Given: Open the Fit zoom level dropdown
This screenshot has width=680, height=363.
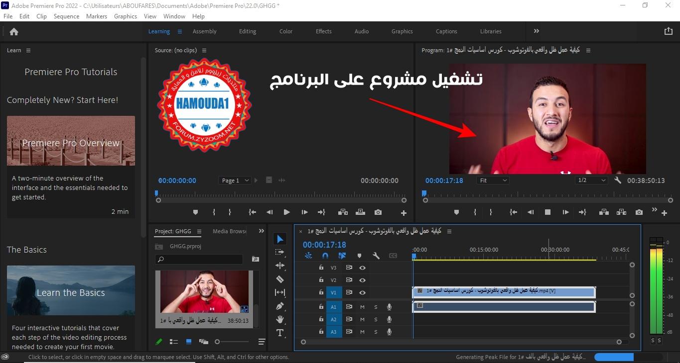Looking at the screenshot, I should pos(493,181).
